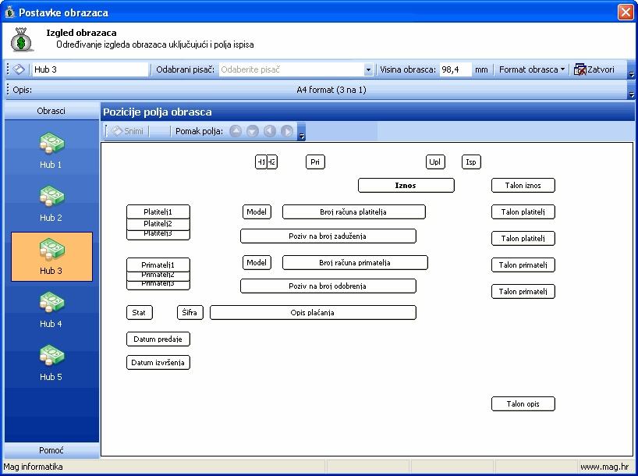The height and width of the screenshot is (476, 638).
Task: Select the Platitelj1 field box
Action: [x=158, y=211]
